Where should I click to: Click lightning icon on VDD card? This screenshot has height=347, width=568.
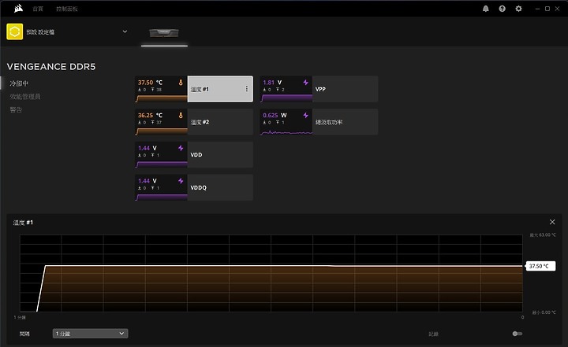pyautogui.click(x=181, y=148)
